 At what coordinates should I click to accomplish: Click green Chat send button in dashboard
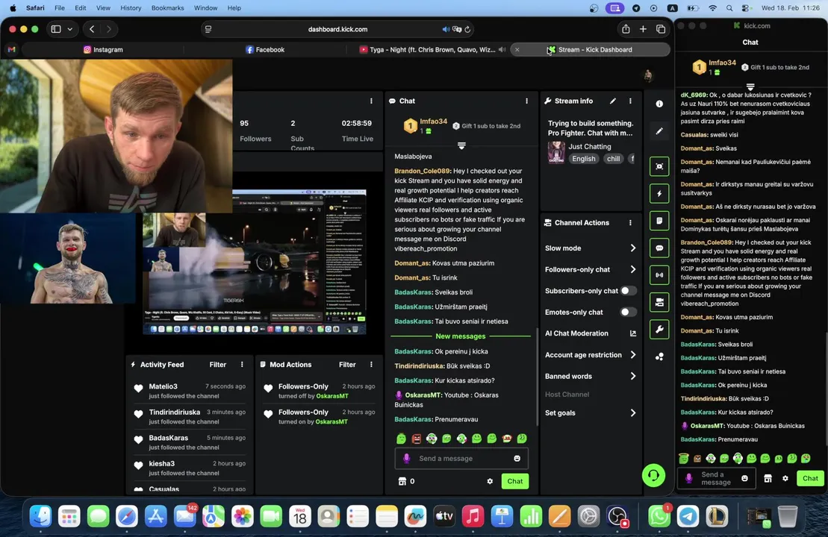tap(515, 481)
